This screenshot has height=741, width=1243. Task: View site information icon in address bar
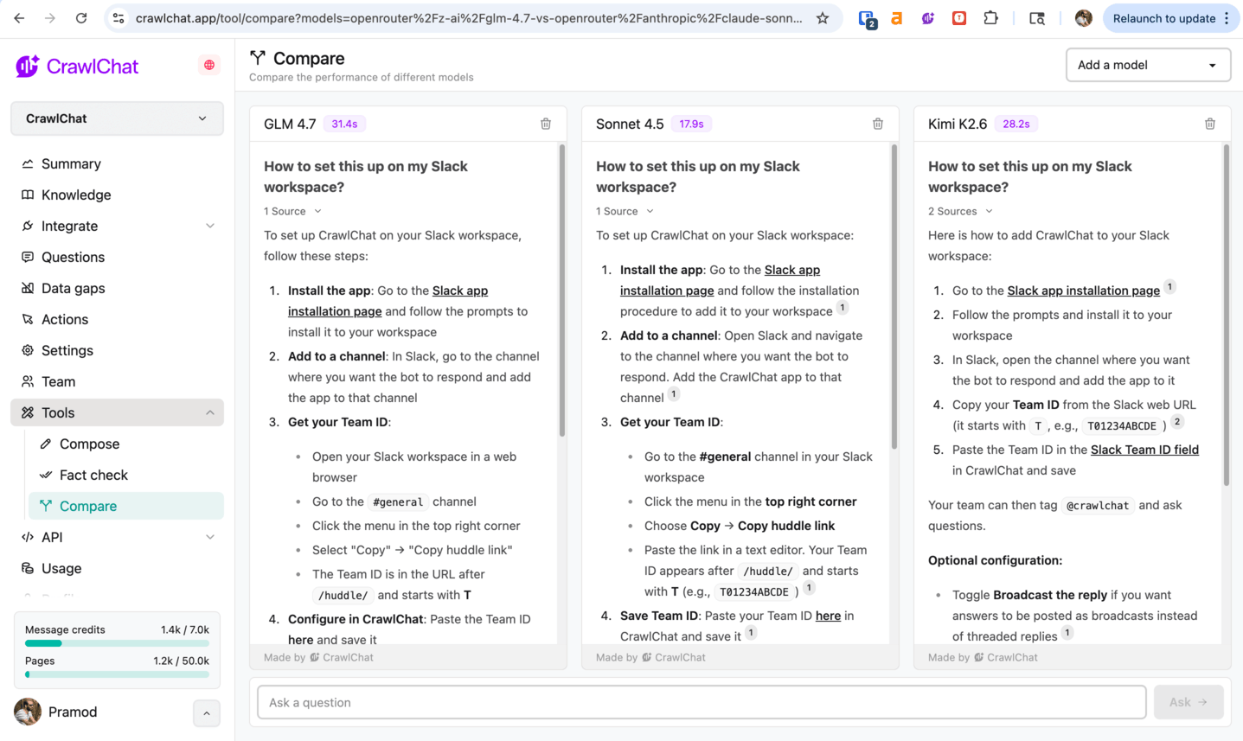click(119, 18)
